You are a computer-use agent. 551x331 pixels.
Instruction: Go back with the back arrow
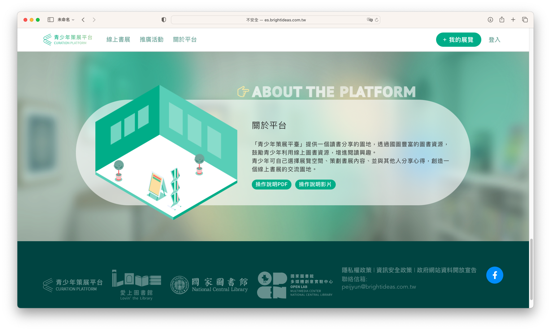coord(83,20)
